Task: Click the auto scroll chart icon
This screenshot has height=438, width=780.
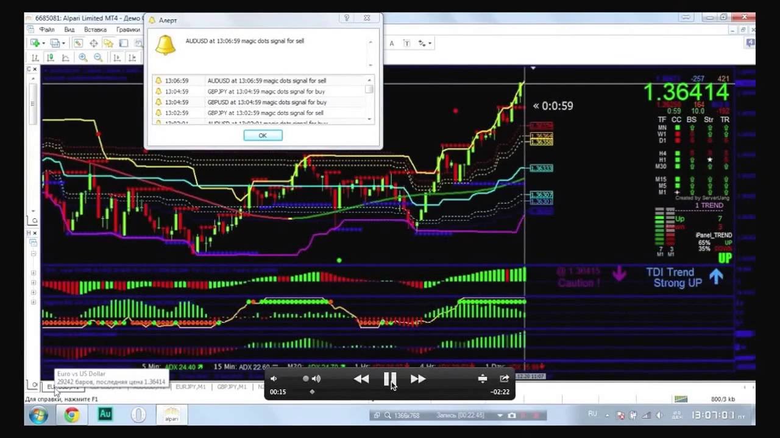Action: coord(116,58)
